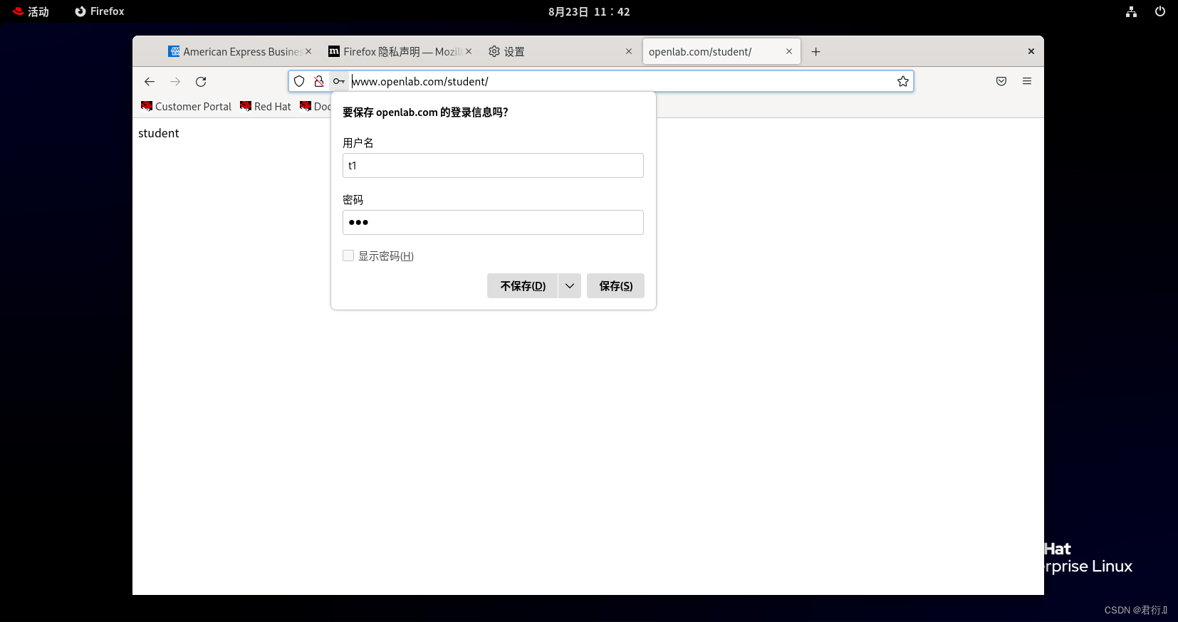Click the power icon in top bar
The image size is (1178, 622).
coord(1160,11)
